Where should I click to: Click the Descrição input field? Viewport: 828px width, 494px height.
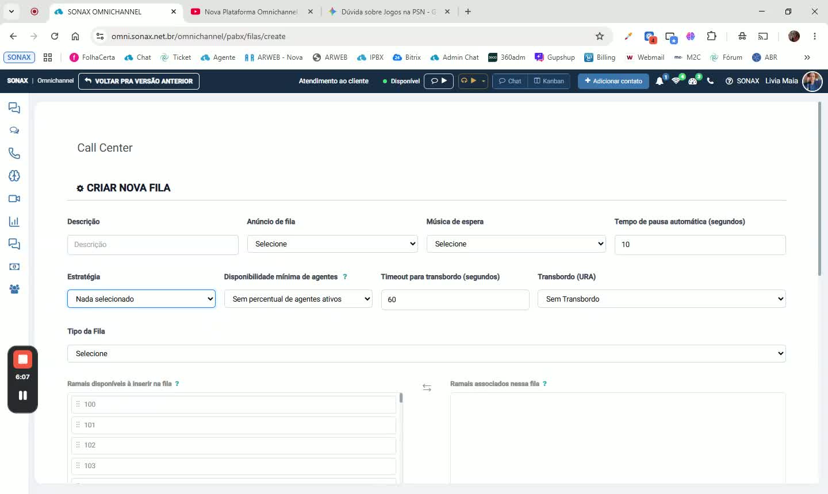pyautogui.click(x=153, y=245)
